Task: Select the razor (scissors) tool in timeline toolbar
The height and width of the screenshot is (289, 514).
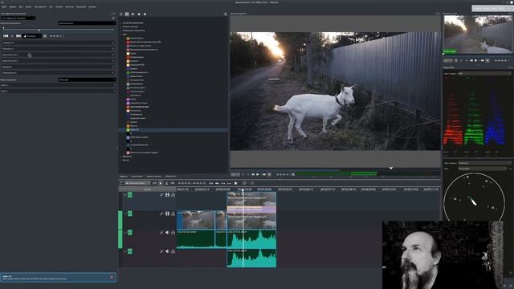Action: [x=166, y=183]
